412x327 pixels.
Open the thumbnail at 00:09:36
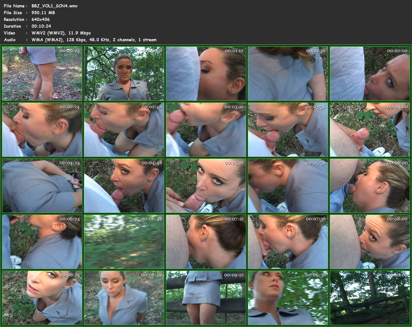click(x=288, y=298)
